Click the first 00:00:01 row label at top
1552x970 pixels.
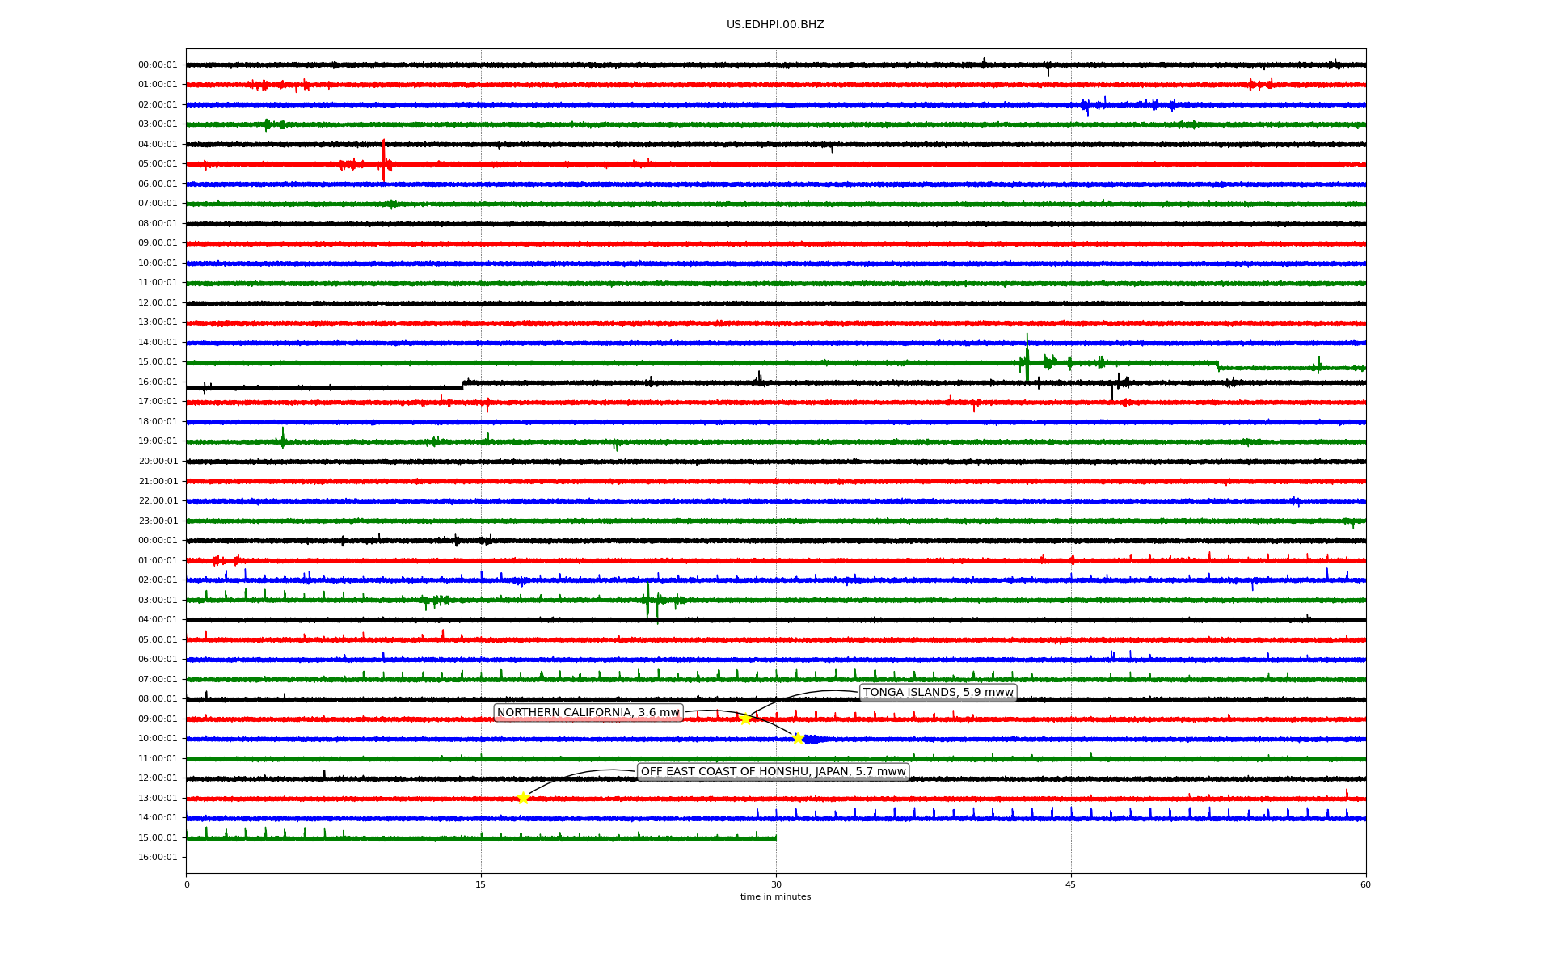click(x=158, y=65)
